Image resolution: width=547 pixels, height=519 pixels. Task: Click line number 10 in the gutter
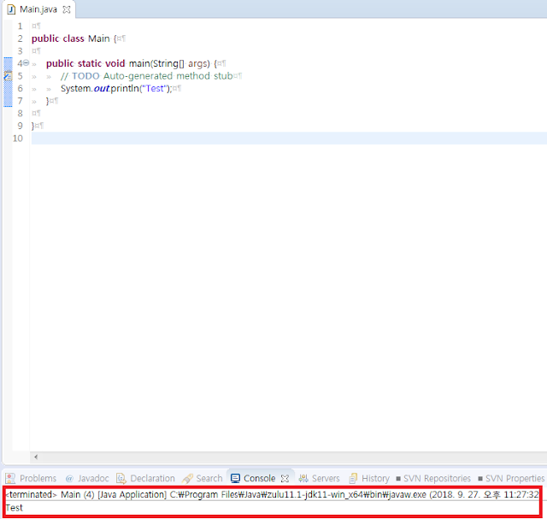pos(18,139)
